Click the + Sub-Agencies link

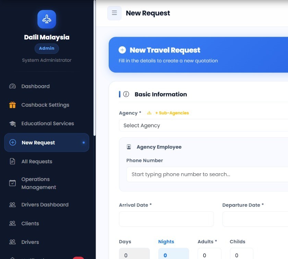[x=172, y=113]
